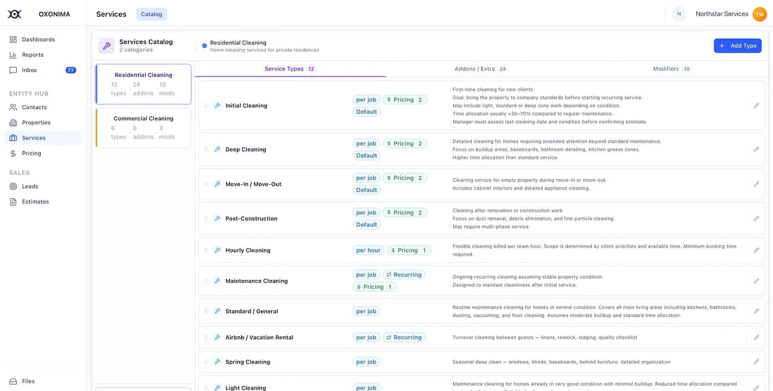Click the per hour badge on Hourly Cleaning
The width and height of the screenshot is (773, 391).
click(368, 250)
